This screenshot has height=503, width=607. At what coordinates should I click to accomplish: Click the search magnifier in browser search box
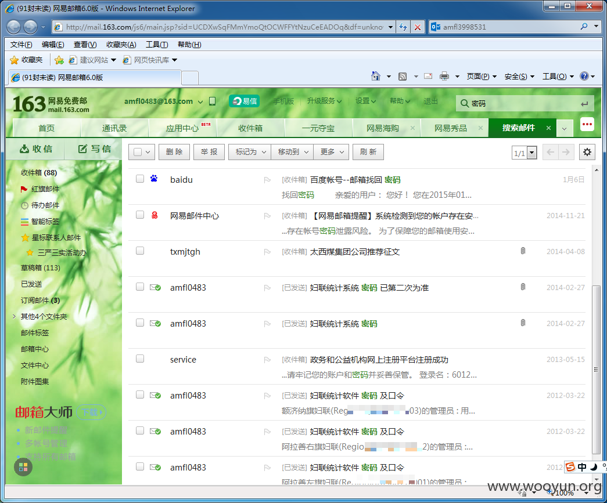[584, 27]
